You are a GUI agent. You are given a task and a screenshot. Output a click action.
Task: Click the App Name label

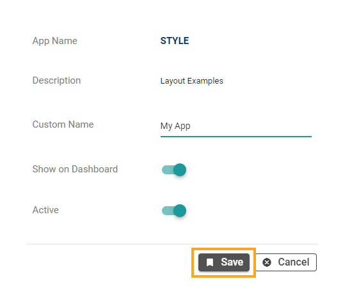coord(54,41)
